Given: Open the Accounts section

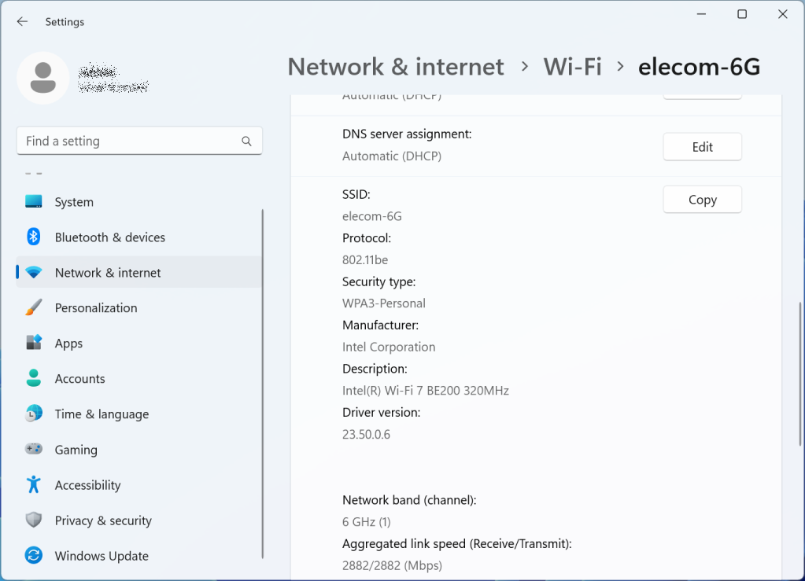Looking at the screenshot, I should pyautogui.click(x=79, y=378).
